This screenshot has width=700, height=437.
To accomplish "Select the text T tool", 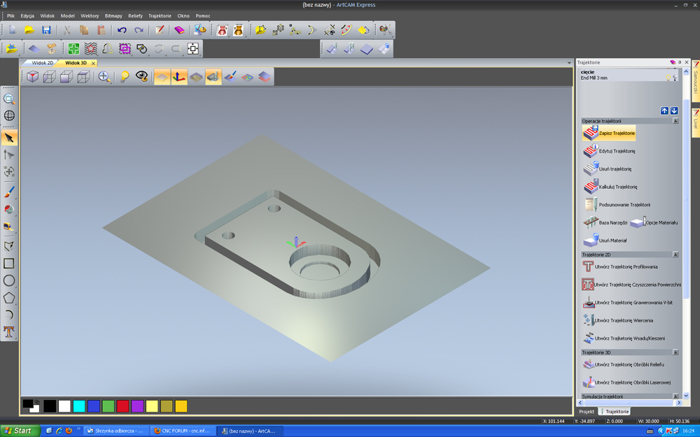I will 9,331.
